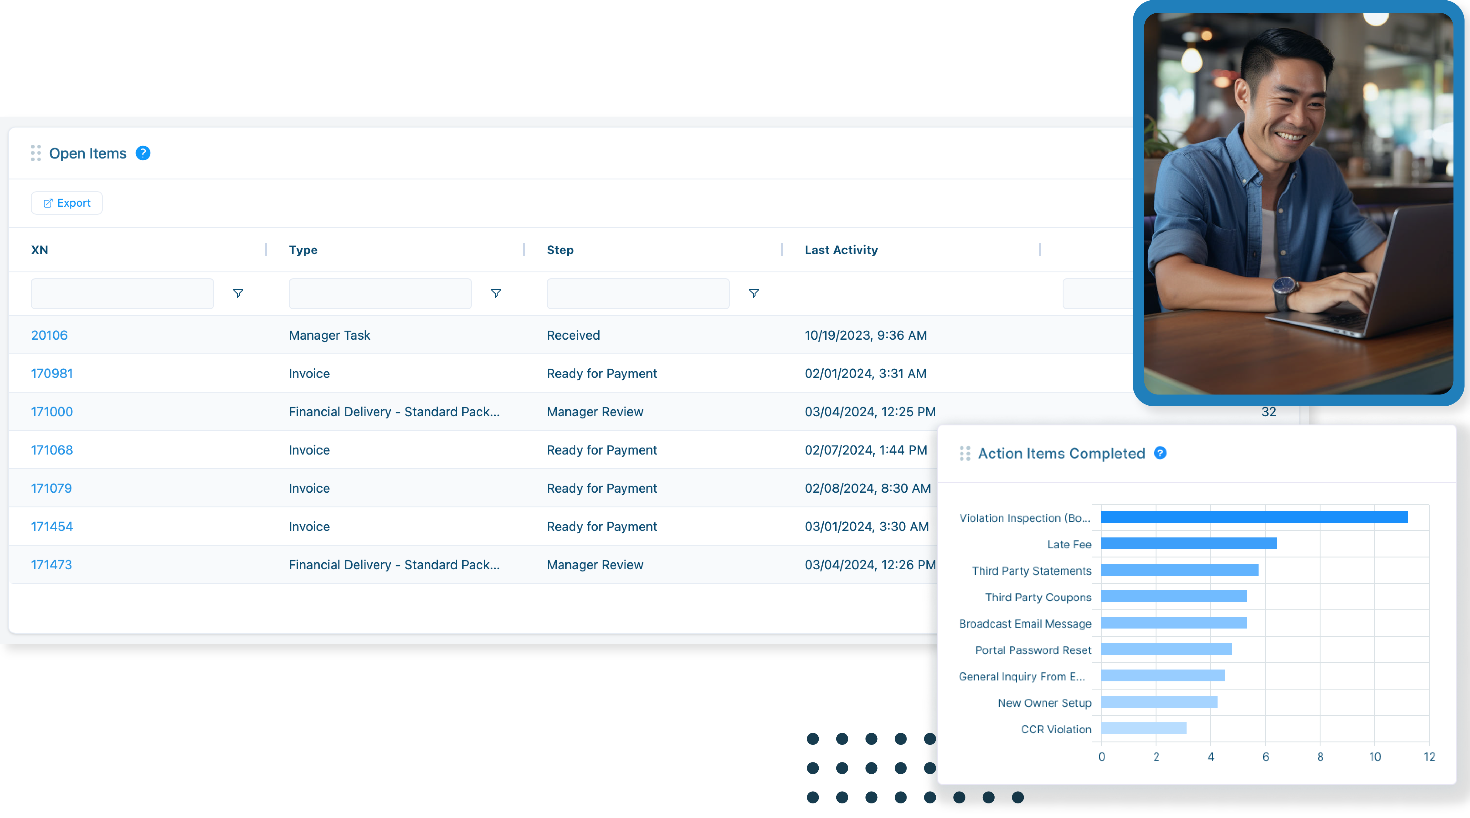The image size is (1470, 818).
Task: Click the Open Items drag handle icon
Action: pyautogui.click(x=35, y=153)
